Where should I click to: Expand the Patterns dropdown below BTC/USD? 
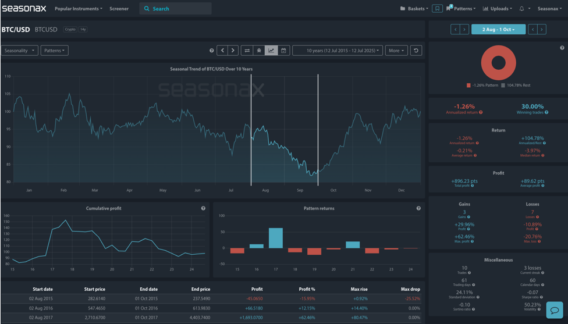[54, 51]
